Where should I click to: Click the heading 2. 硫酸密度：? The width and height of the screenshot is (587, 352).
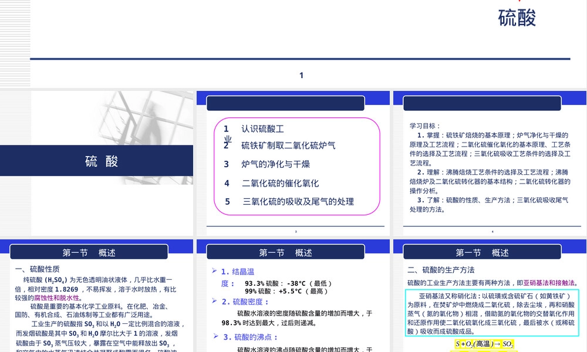pyautogui.click(x=245, y=302)
